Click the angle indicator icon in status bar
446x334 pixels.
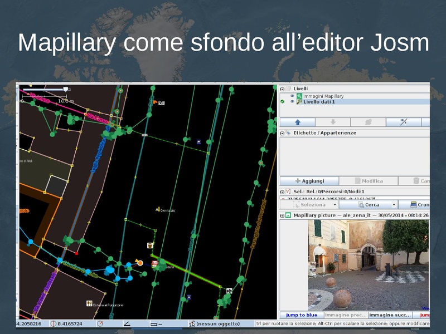pos(127,323)
